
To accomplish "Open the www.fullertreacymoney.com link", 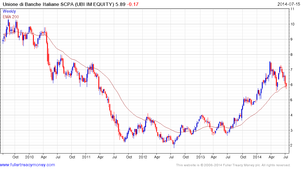I will (27, 165).
